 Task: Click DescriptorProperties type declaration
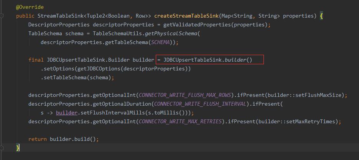coord(59,24)
